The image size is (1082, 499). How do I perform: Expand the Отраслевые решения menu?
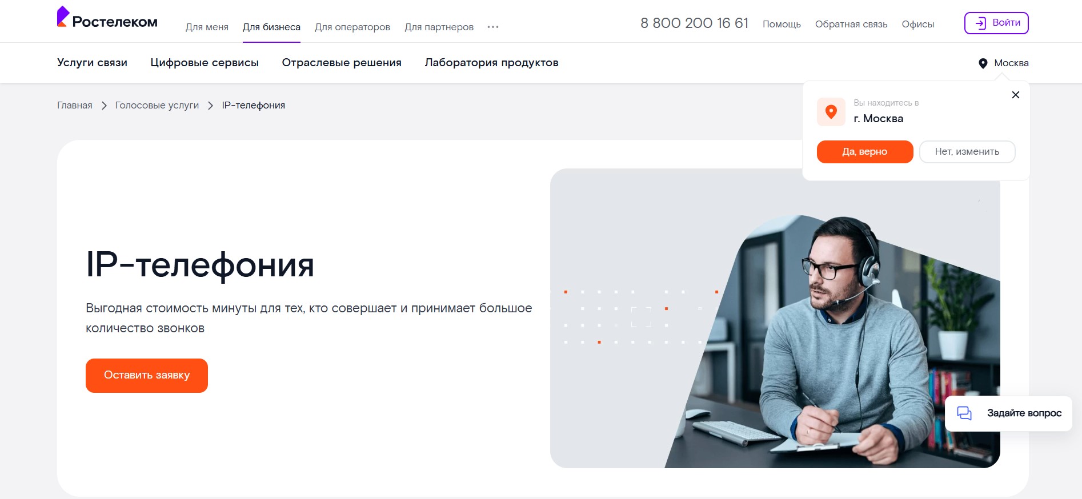342,63
